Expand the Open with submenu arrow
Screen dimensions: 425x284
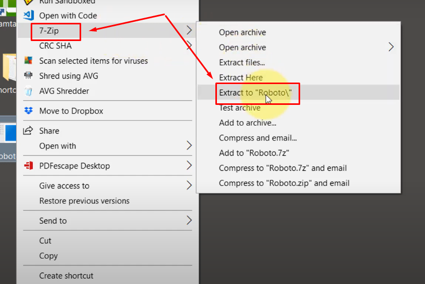[189, 145]
